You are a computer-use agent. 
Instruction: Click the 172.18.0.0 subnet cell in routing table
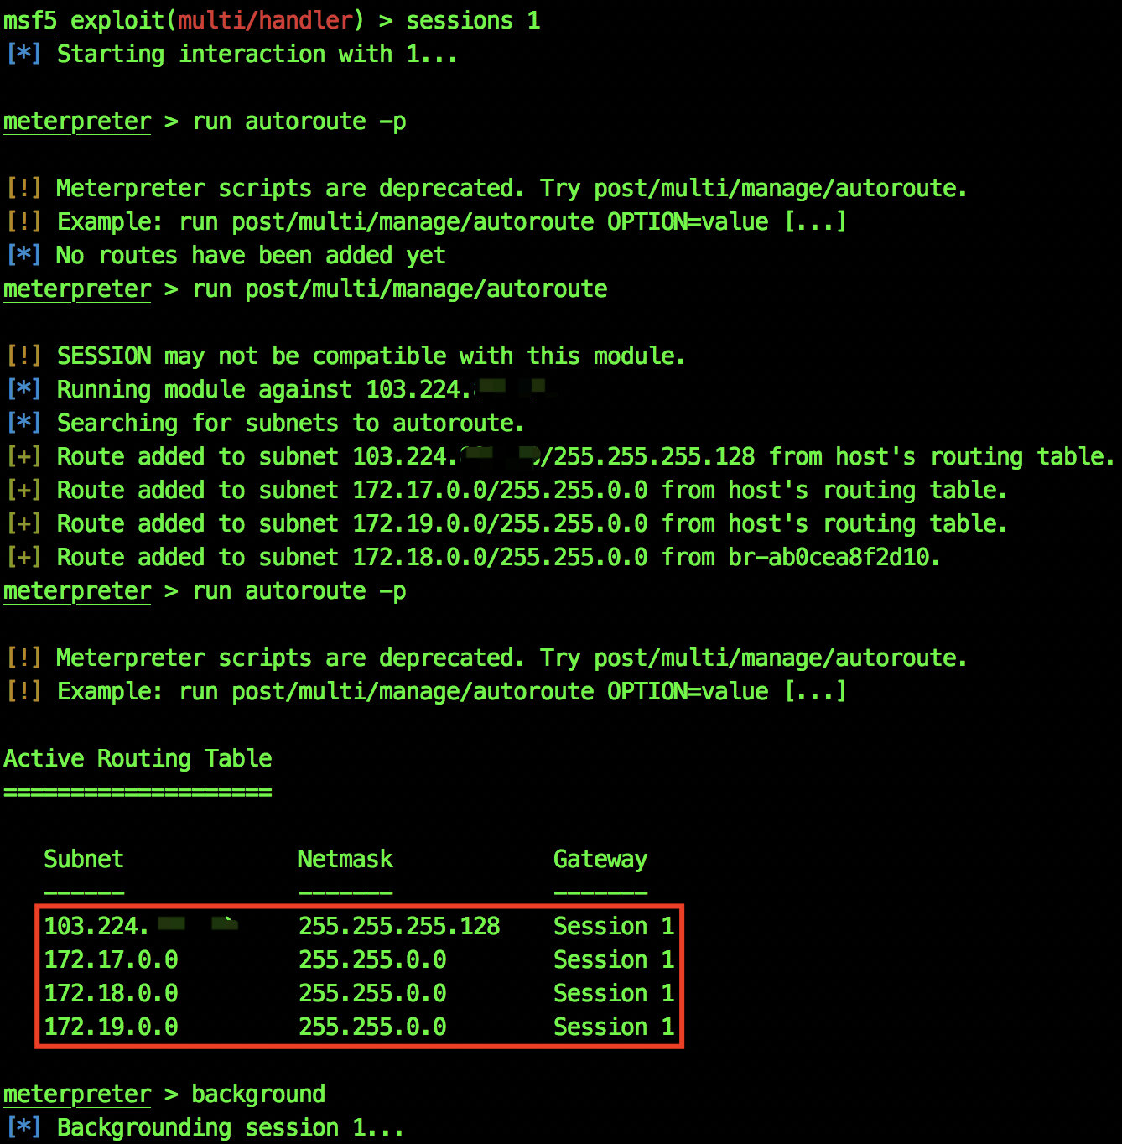(x=111, y=993)
